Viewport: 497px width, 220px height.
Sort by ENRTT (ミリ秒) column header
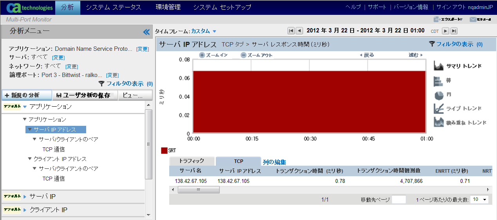pos(452,171)
